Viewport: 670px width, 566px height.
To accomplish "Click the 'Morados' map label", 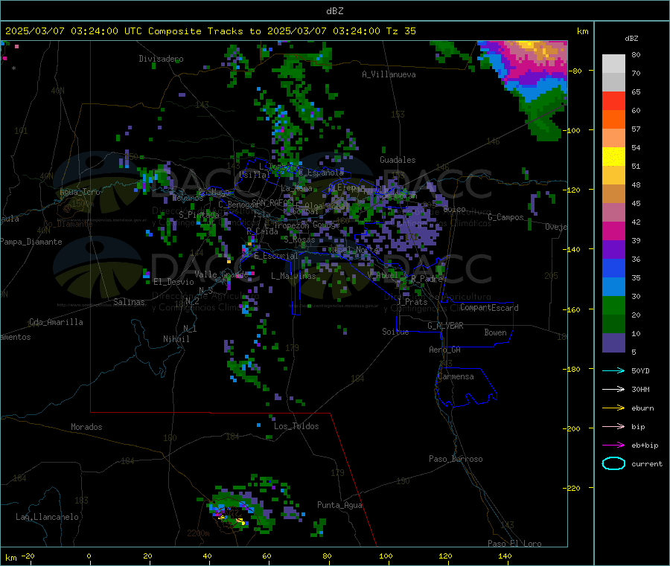I will (86, 427).
